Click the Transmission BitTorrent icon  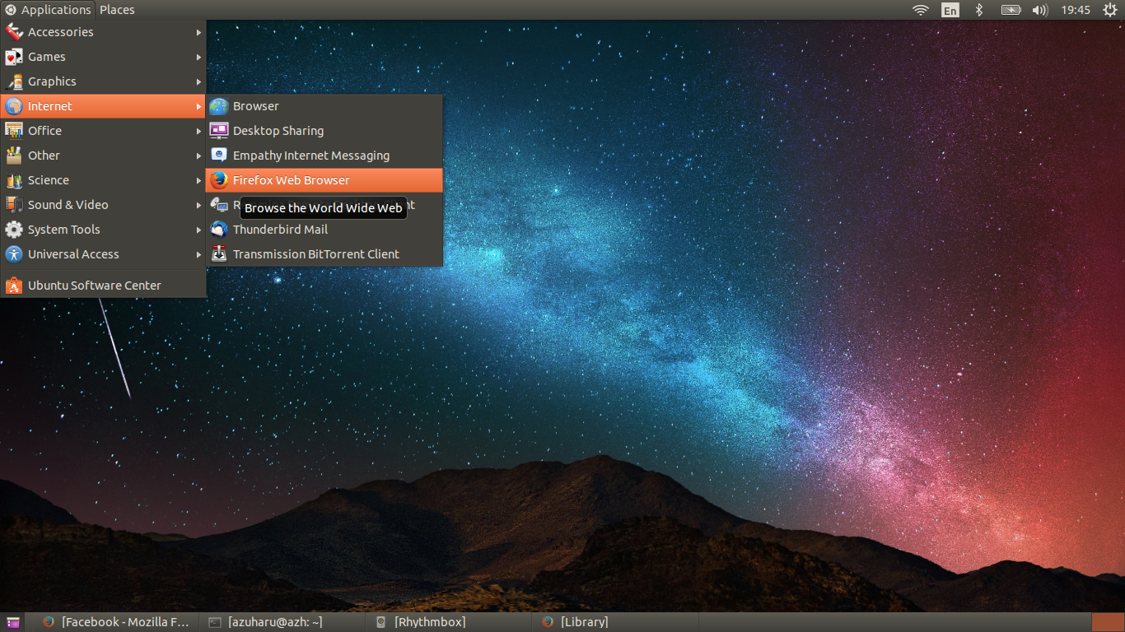pyautogui.click(x=219, y=254)
